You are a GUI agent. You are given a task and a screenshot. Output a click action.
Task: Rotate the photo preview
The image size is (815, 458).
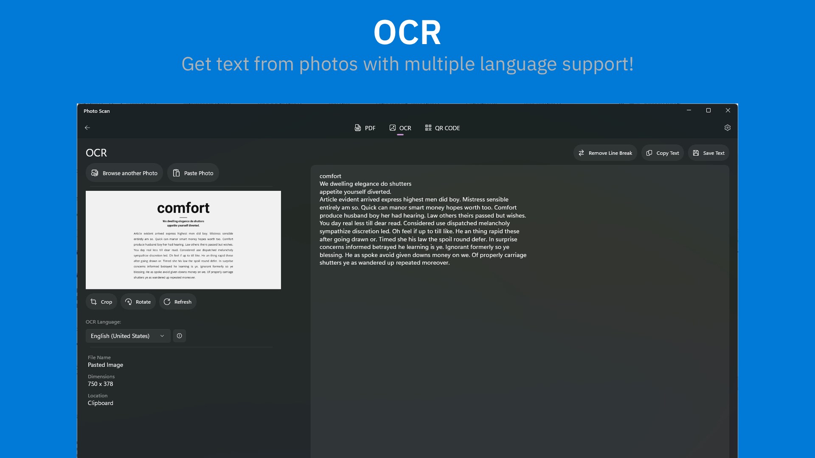click(x=138, y=302)
